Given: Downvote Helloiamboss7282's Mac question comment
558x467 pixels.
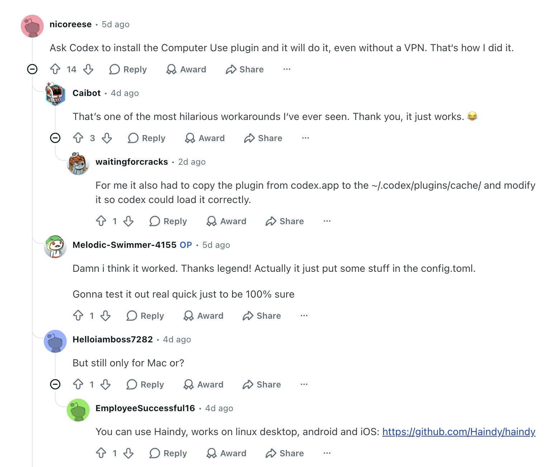Looking at the screenshot, I should point(105,384).
